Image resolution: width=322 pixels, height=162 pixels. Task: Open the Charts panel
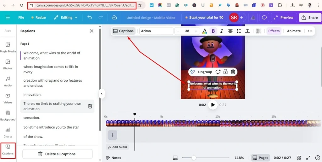(x=8, y=132)
